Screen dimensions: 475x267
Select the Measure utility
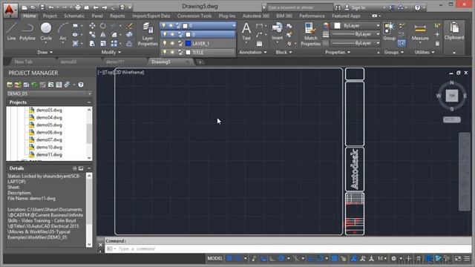[x=420, y=31]
